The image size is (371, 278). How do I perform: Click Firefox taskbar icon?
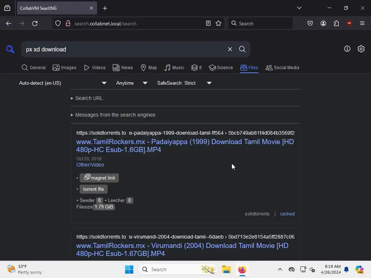242,269
